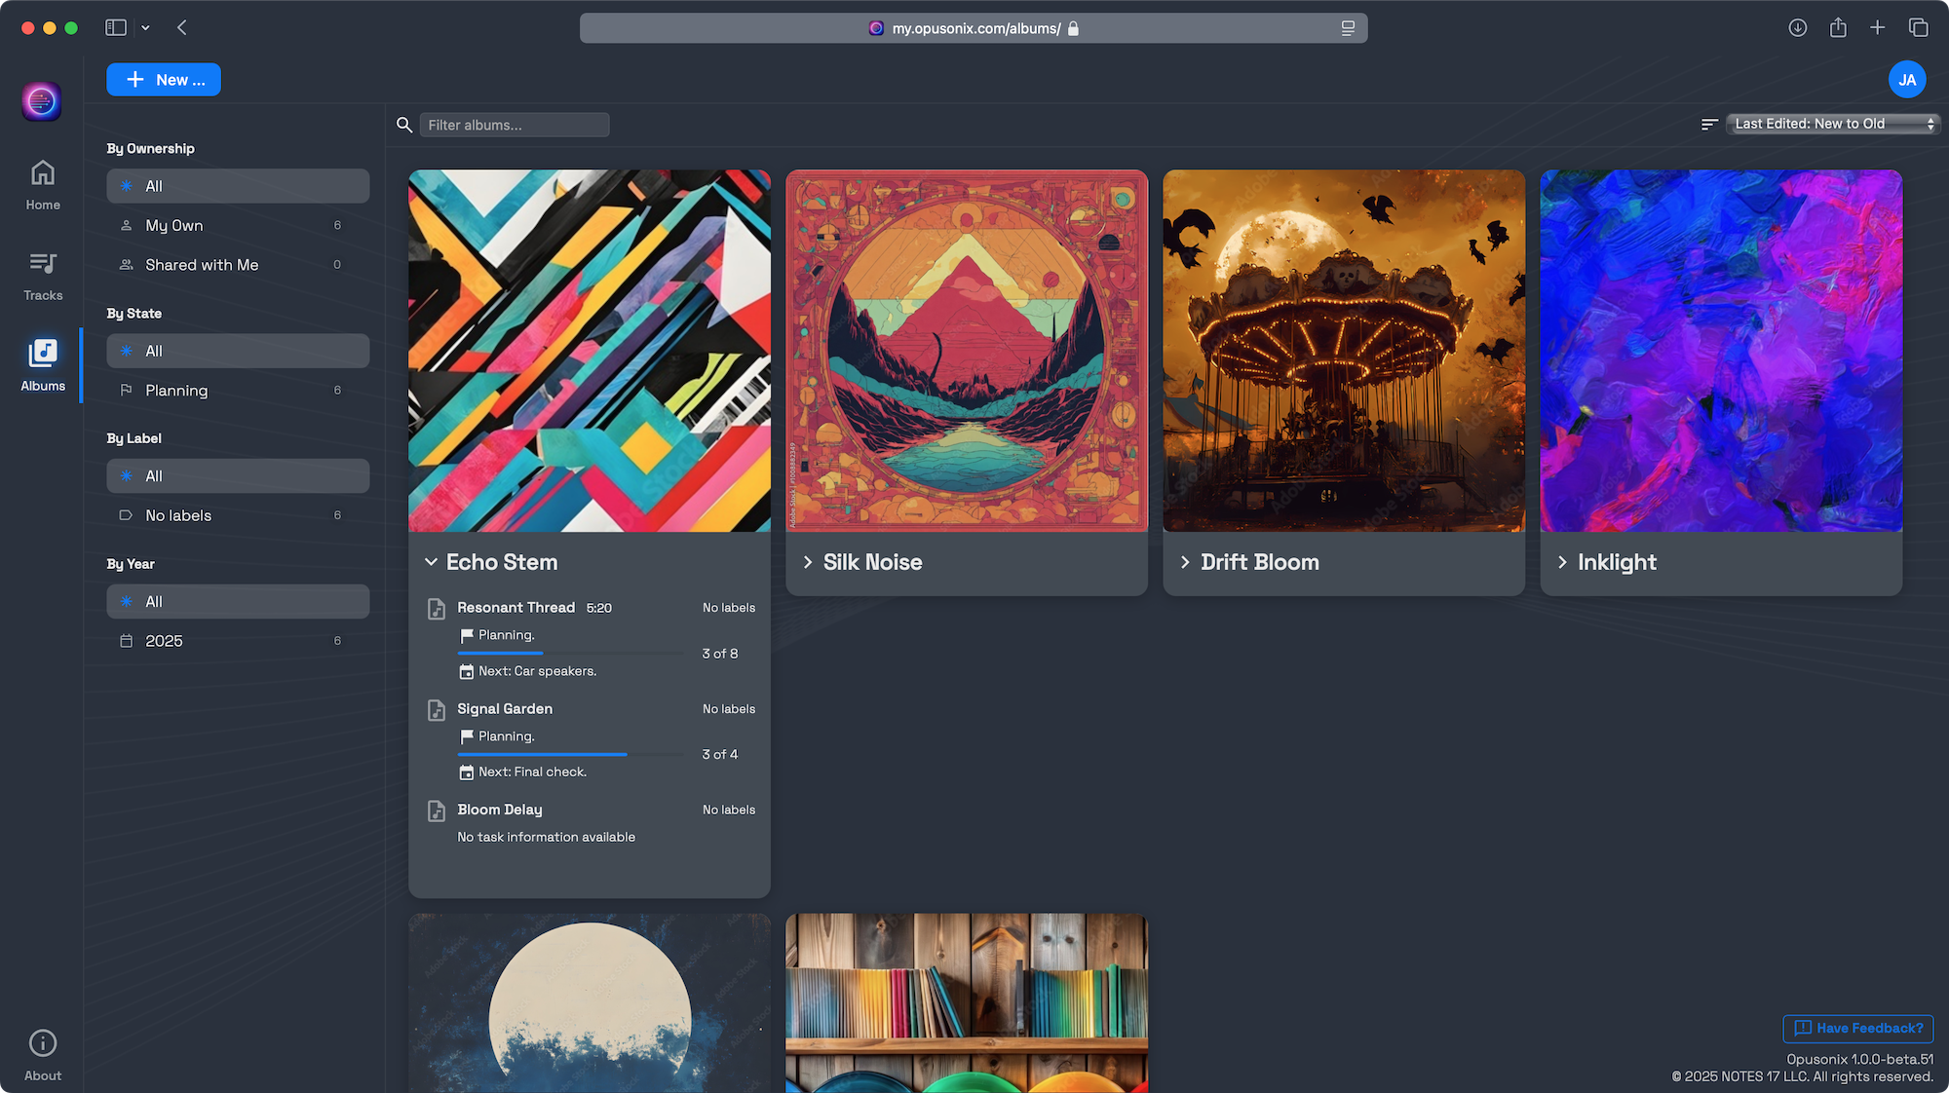This screenshot has height=1093, width=1949.
Task: Click Resonant Thread track file icon
Action: click(x=437, y=609)
